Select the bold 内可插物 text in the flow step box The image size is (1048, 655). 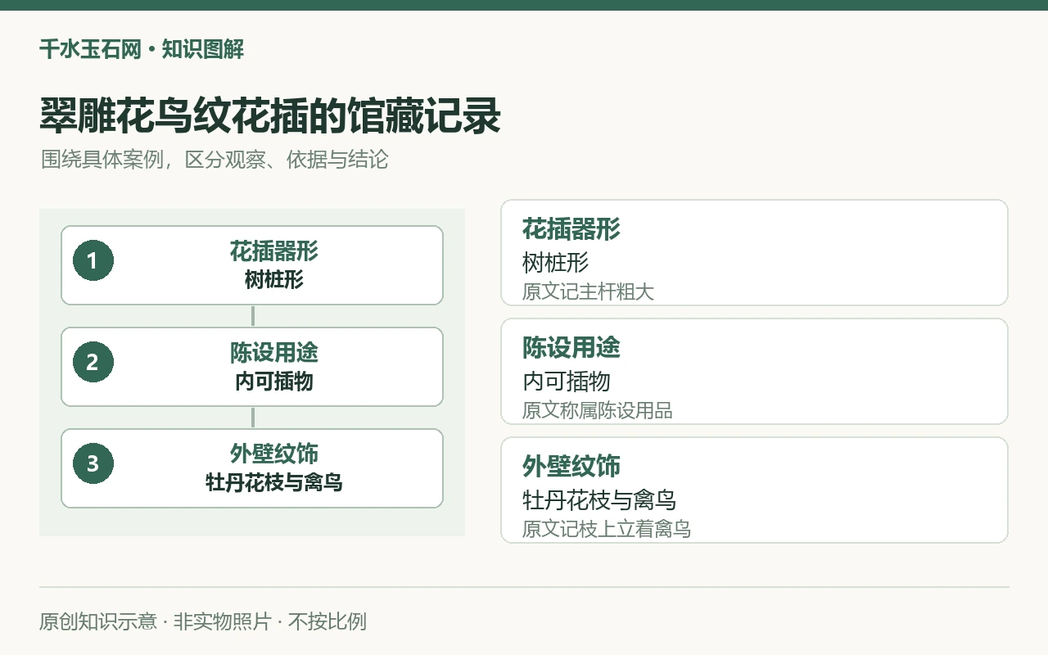[273, 382]
